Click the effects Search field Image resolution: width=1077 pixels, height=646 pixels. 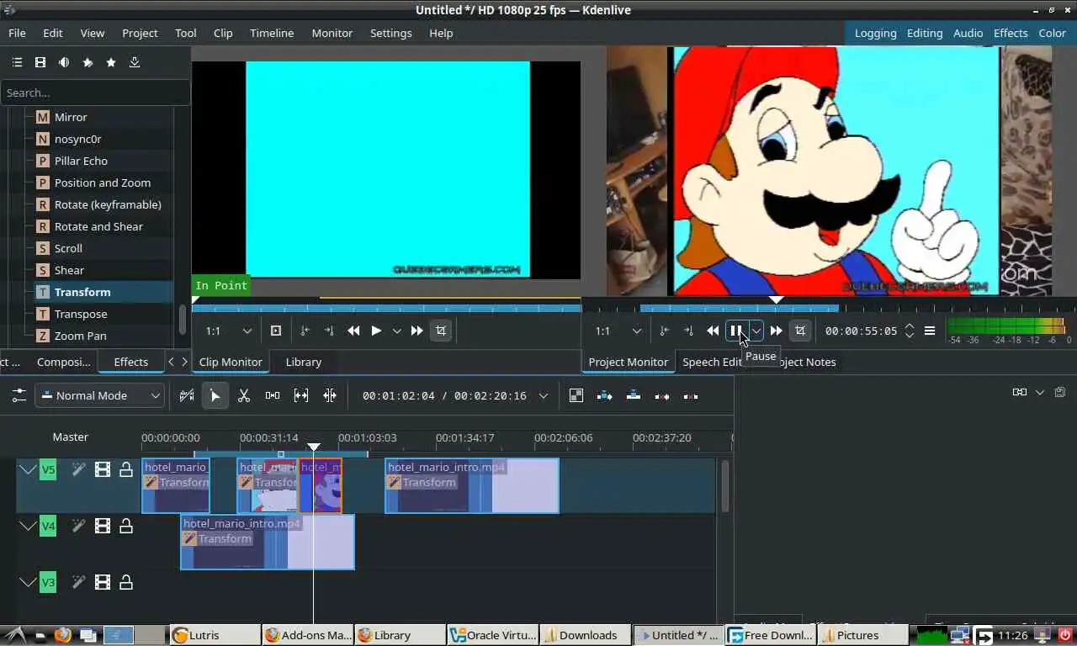point(95,93)
